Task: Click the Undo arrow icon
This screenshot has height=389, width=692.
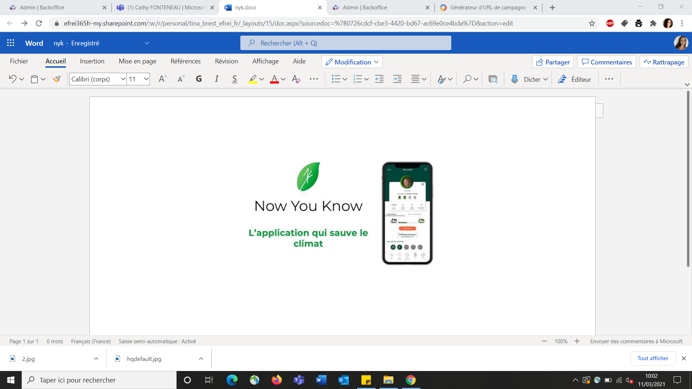Action: (x=13, y=79)
